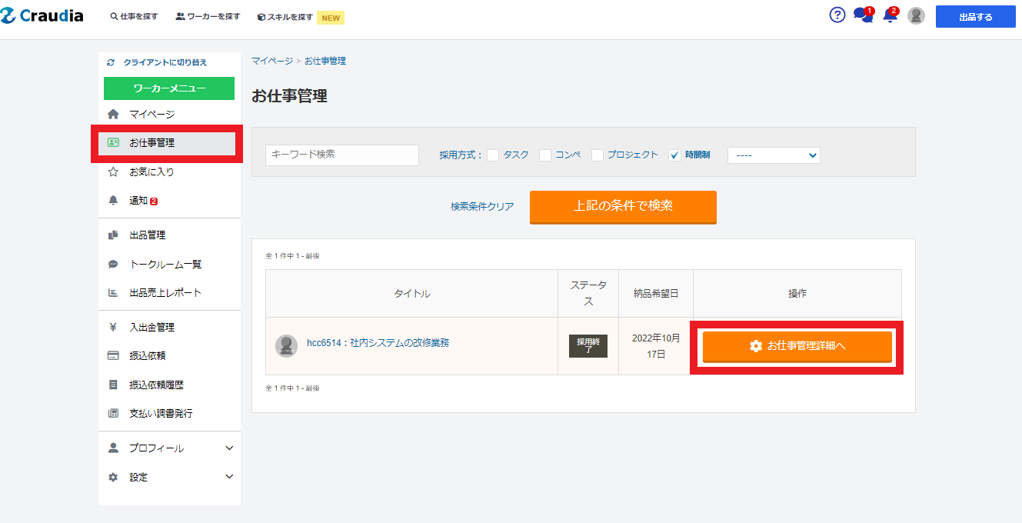Screen dimensions: 1022x523
Task: Click the Craudia logo
Action: [42, 16]
